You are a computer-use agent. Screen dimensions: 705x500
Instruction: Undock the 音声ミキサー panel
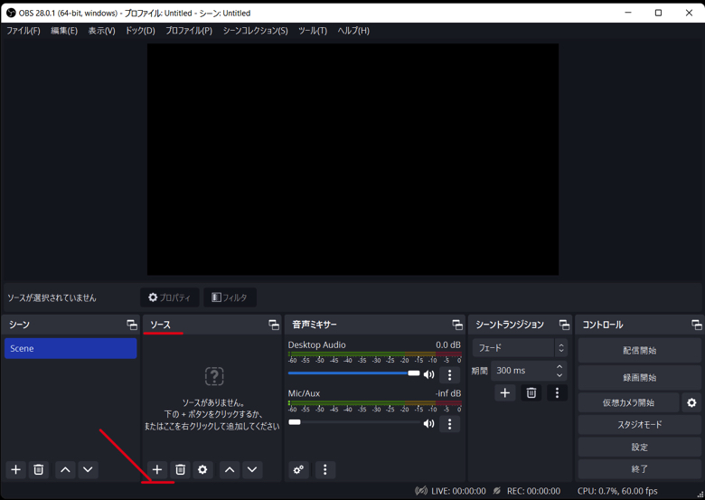(x=457, y=325)
